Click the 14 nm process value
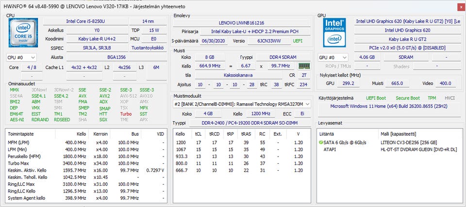 148,21
